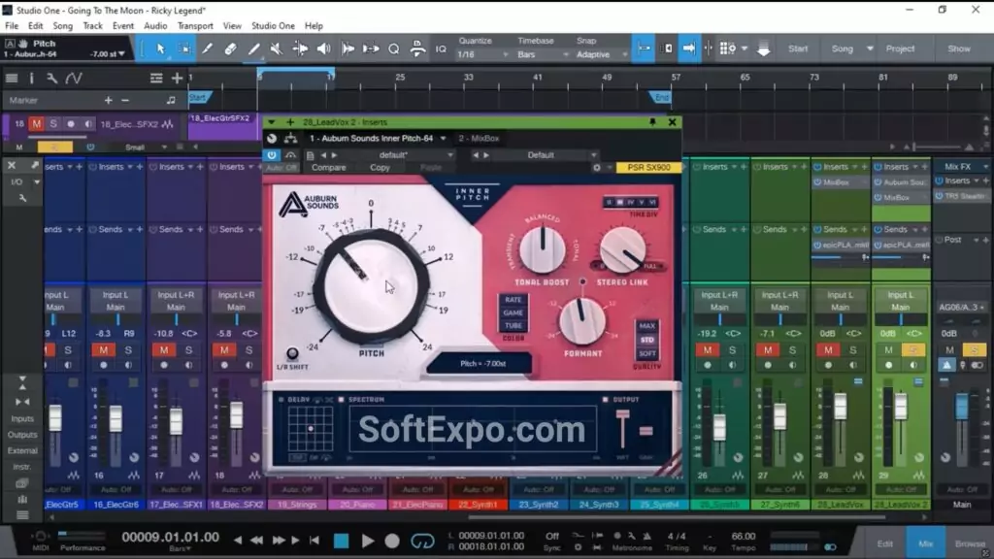
Task: Select the Listen tool speaker icon
Action: 323,47
